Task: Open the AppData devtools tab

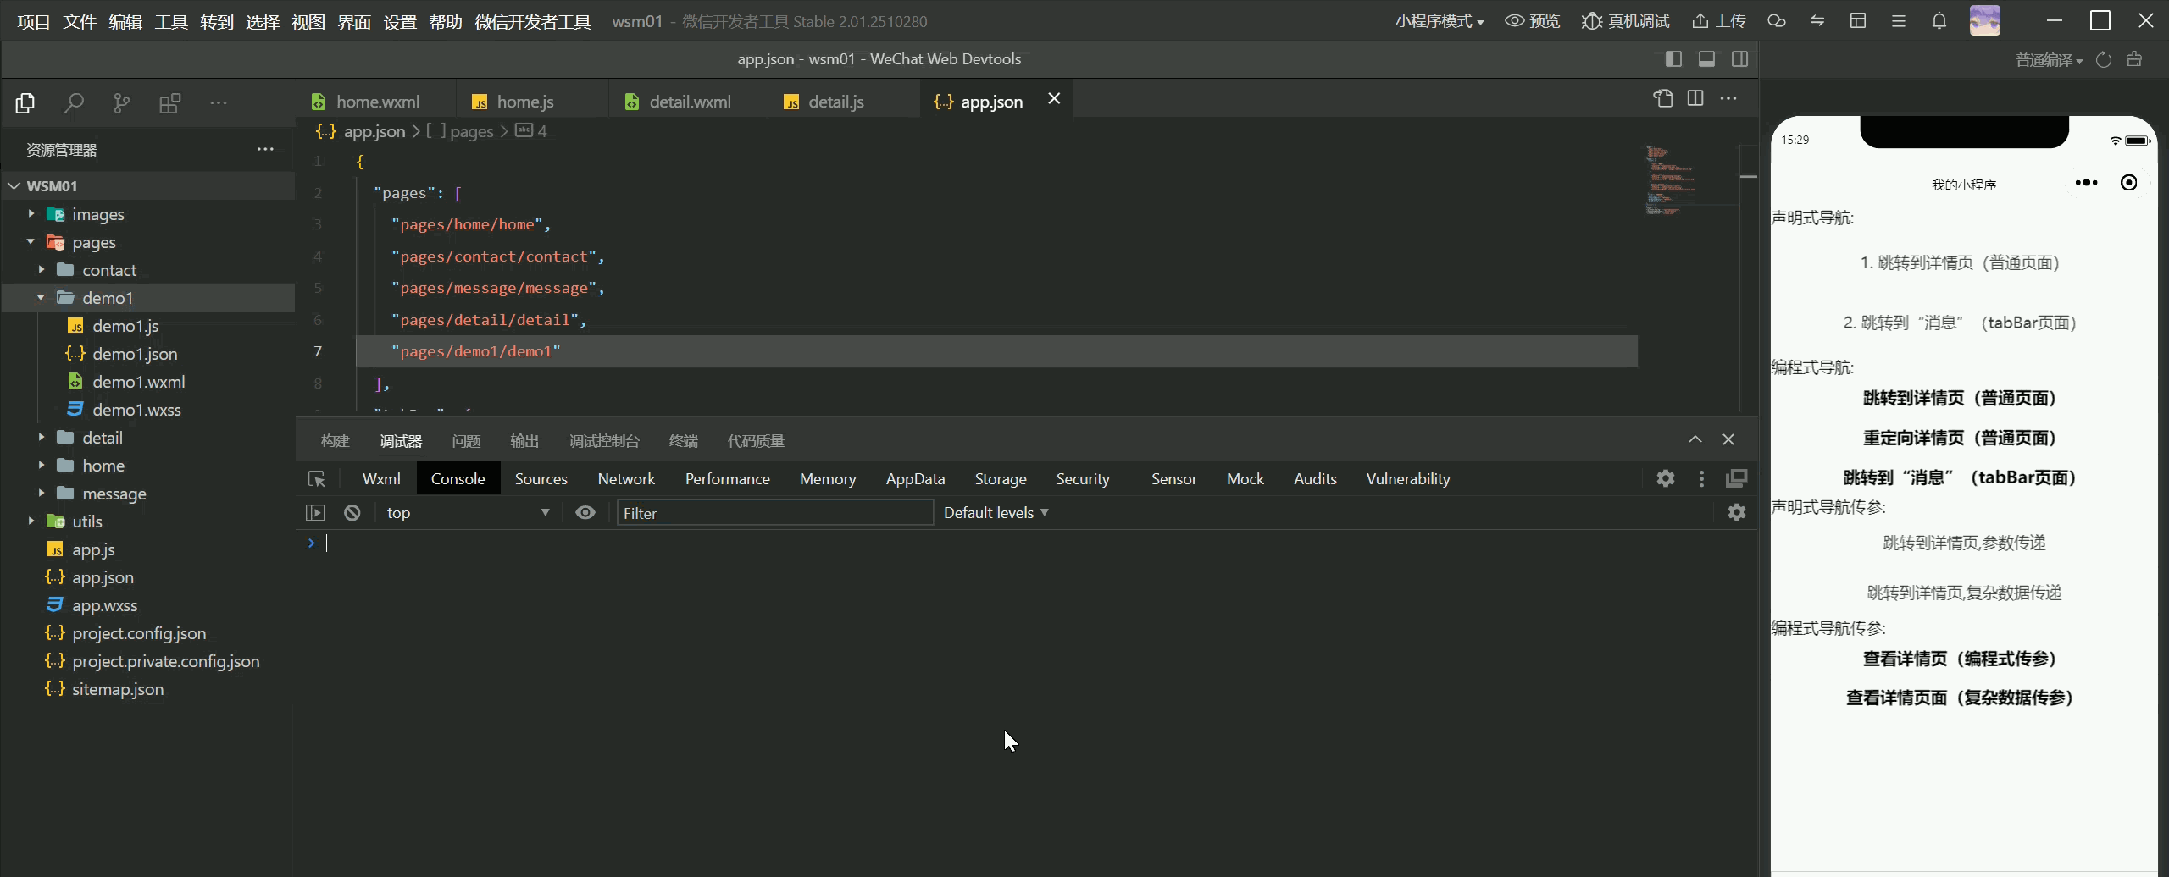Action: tap(915, 479)
